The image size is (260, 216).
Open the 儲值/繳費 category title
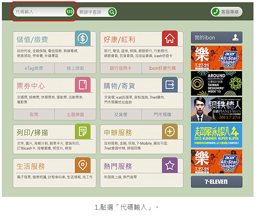coord(32,40)
